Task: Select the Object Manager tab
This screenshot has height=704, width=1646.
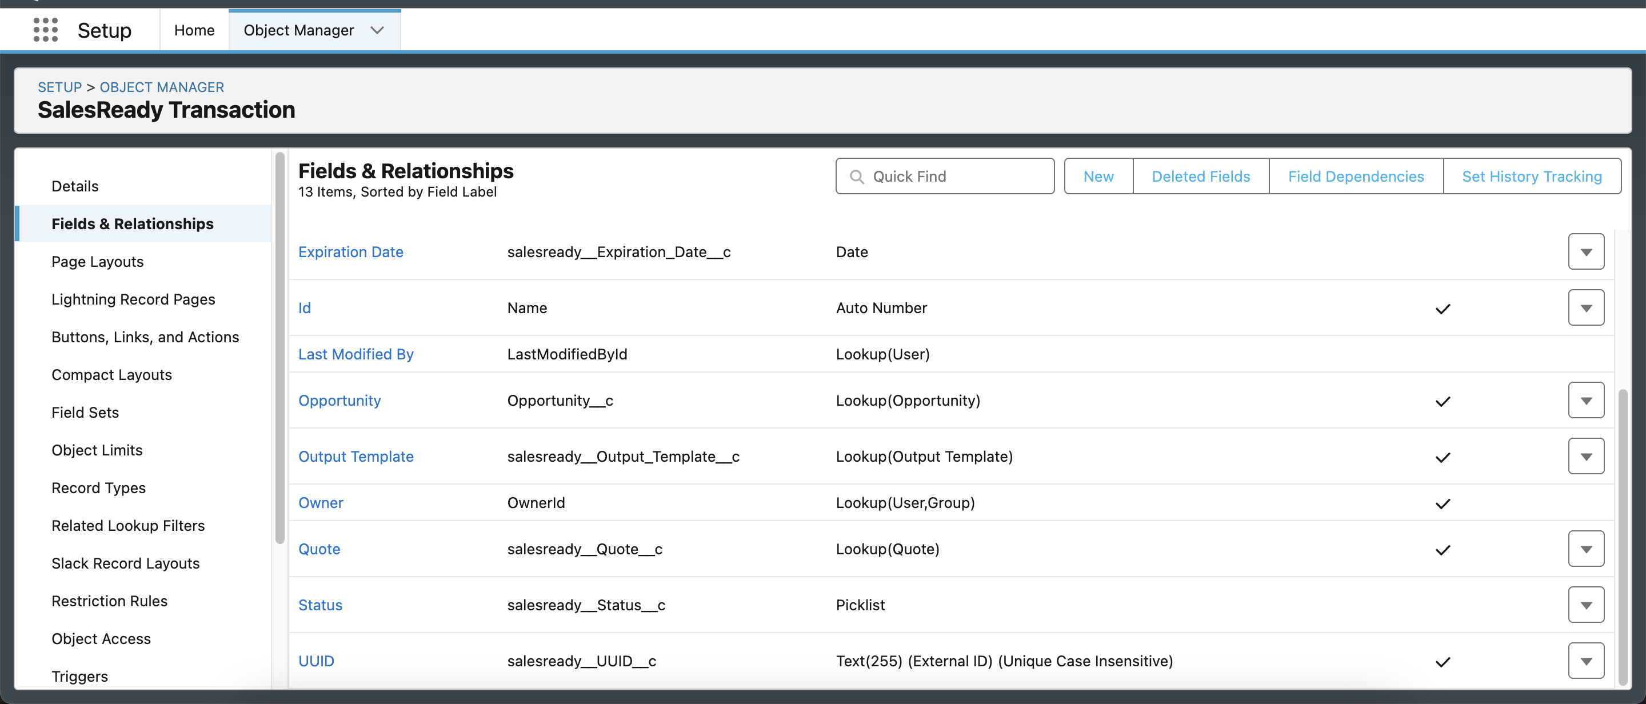Action: pos(299,29)
